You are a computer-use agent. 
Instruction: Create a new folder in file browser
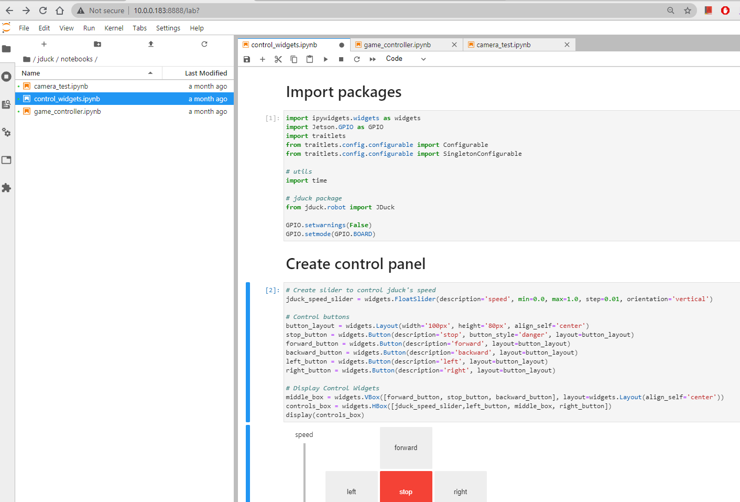coord(97,44)
